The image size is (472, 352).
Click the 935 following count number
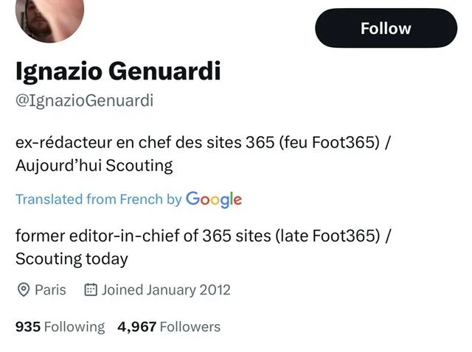27,326
